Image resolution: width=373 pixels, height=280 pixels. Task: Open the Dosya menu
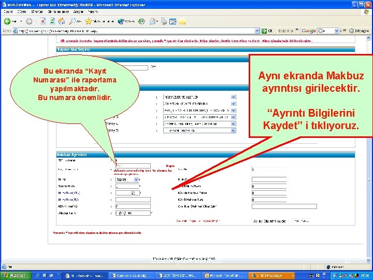(8, 11)
